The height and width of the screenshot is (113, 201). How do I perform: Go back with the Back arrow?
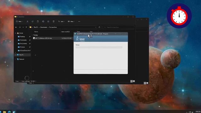tap(16, 27)
